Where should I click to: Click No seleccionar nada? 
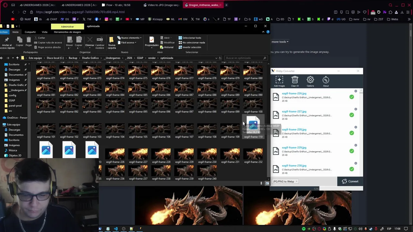tap(192, 43)
